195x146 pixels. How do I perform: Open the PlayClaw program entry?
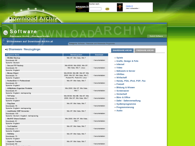coord(11,103)
